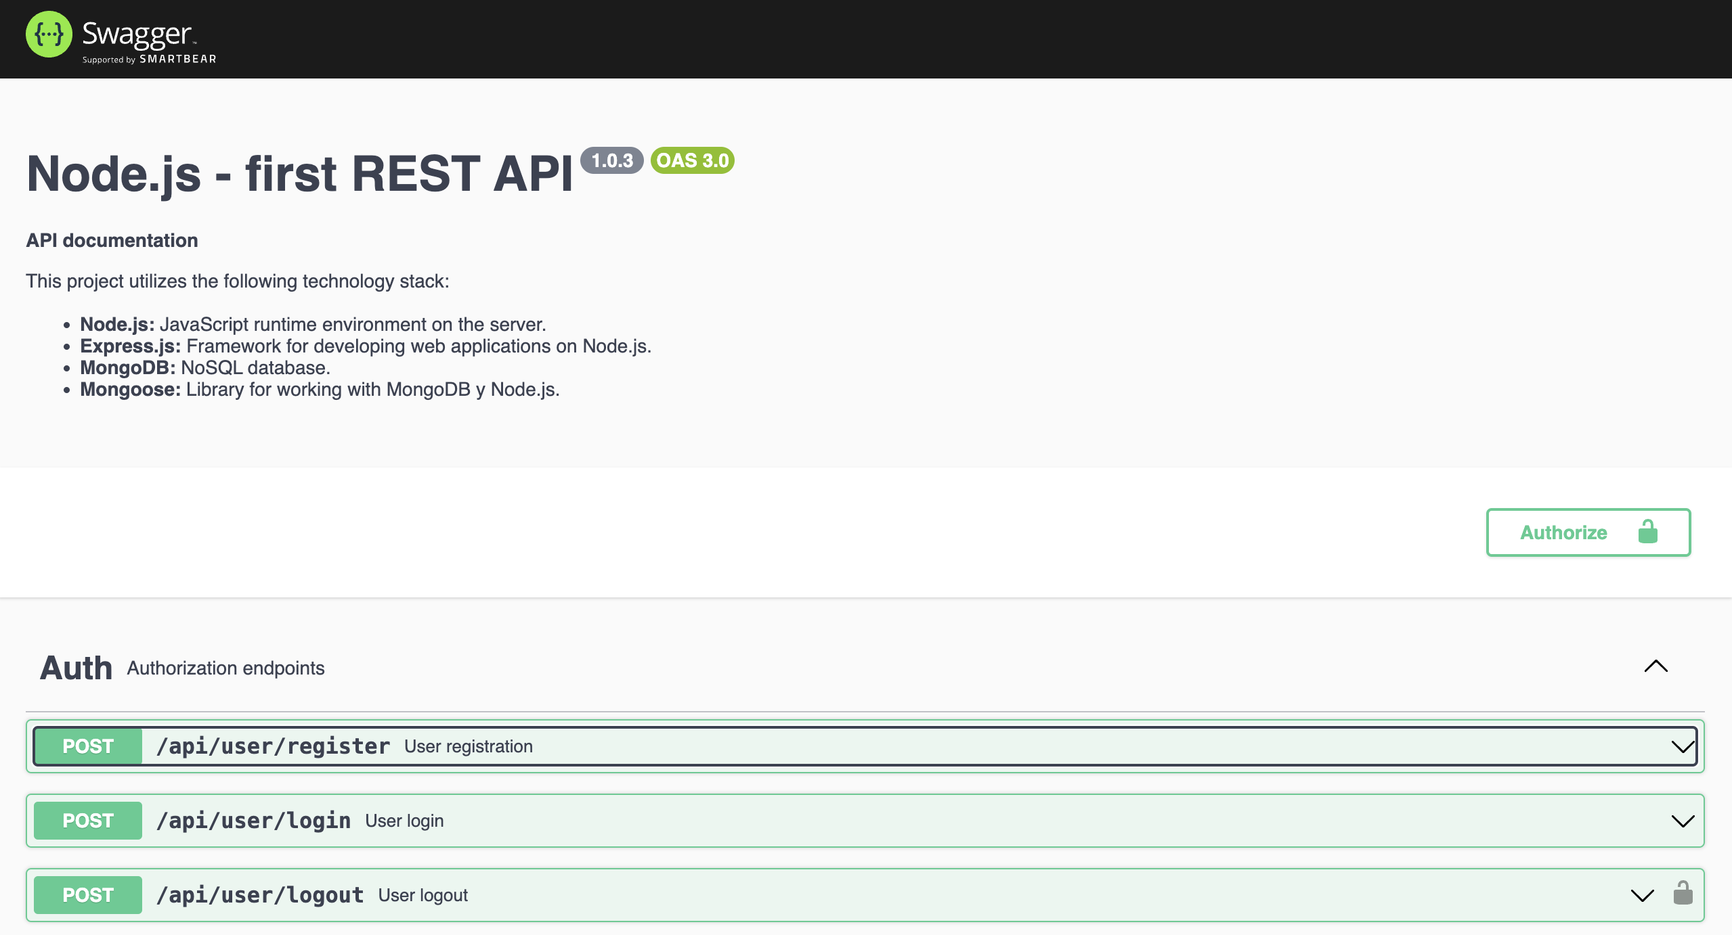Collapse the Auth section with the up chevron

pos(1655,666)
